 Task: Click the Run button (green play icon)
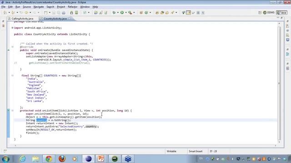click(122, 13)
